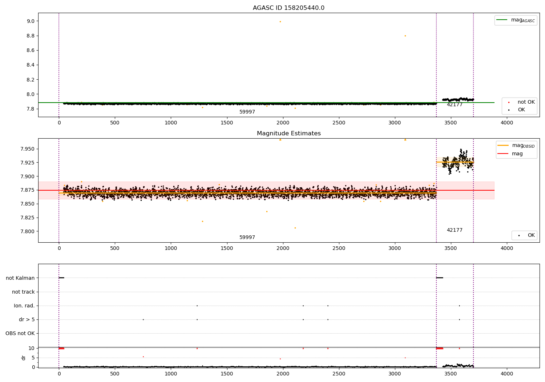This screenshot has height=382, width=545.
Task: Click the 59997 label in the top plot
Action: [x=247, y=112]
